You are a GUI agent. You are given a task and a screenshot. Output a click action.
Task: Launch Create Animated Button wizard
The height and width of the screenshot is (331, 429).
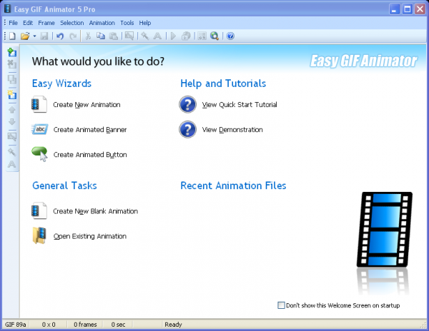tap(90, 155)
